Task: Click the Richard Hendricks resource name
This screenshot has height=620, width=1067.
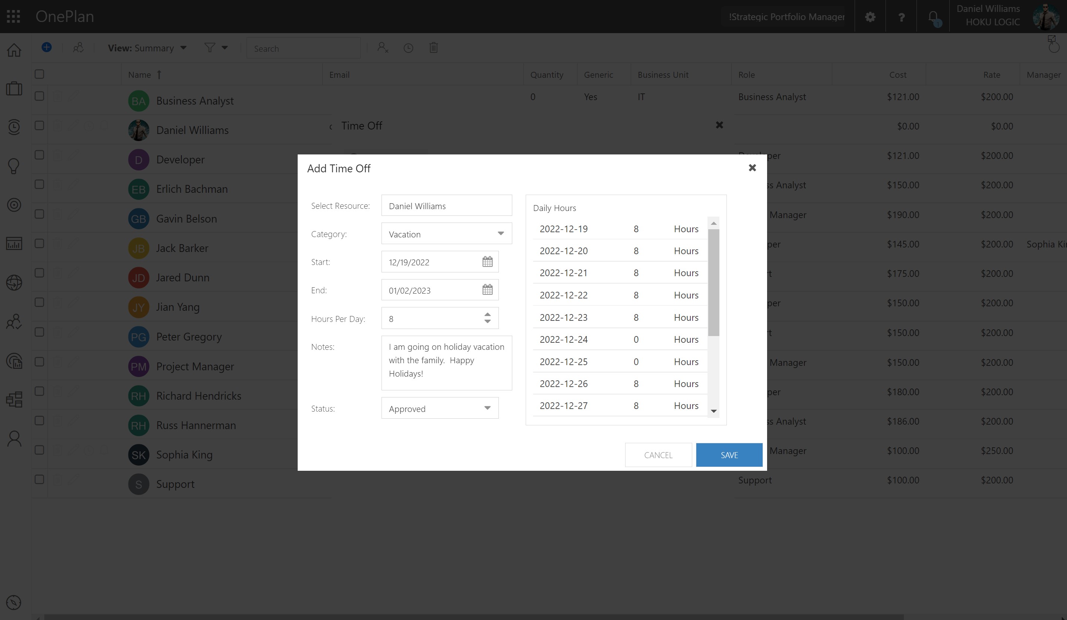Action: click(199, 396)
